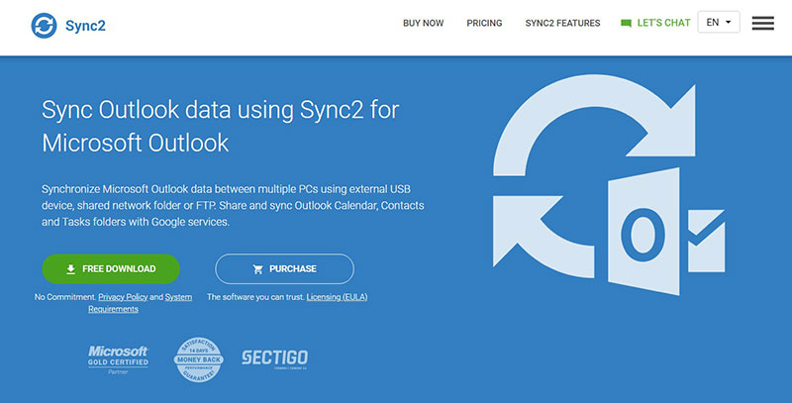Open the Licensing (EULA) link
The image size is (792, 403).
pos(337,297)
